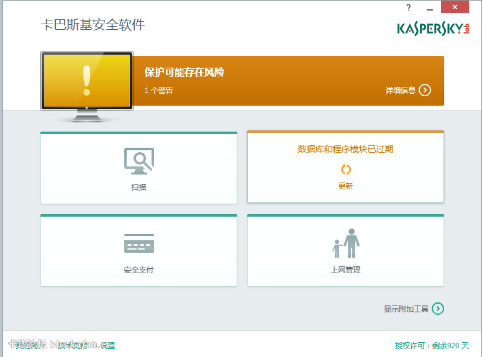Click the 1 个警告 warning count text
This screenshot has width=482, height=357.
(159, 90)
